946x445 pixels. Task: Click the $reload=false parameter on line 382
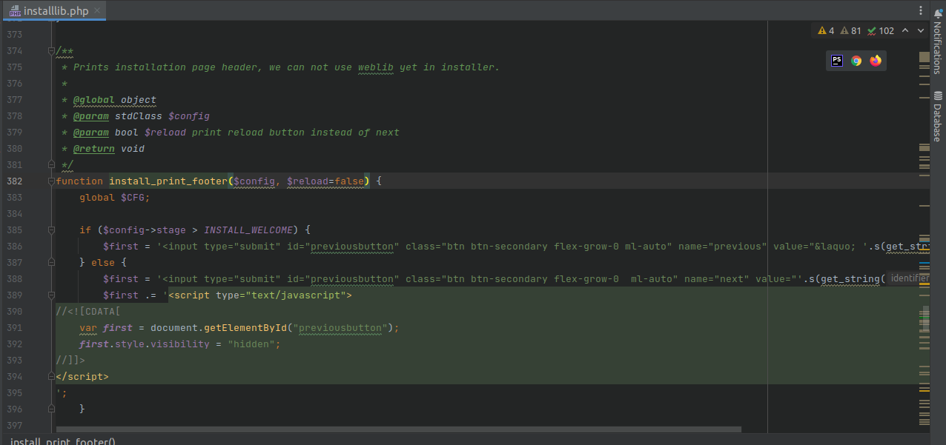click(325, 181)
